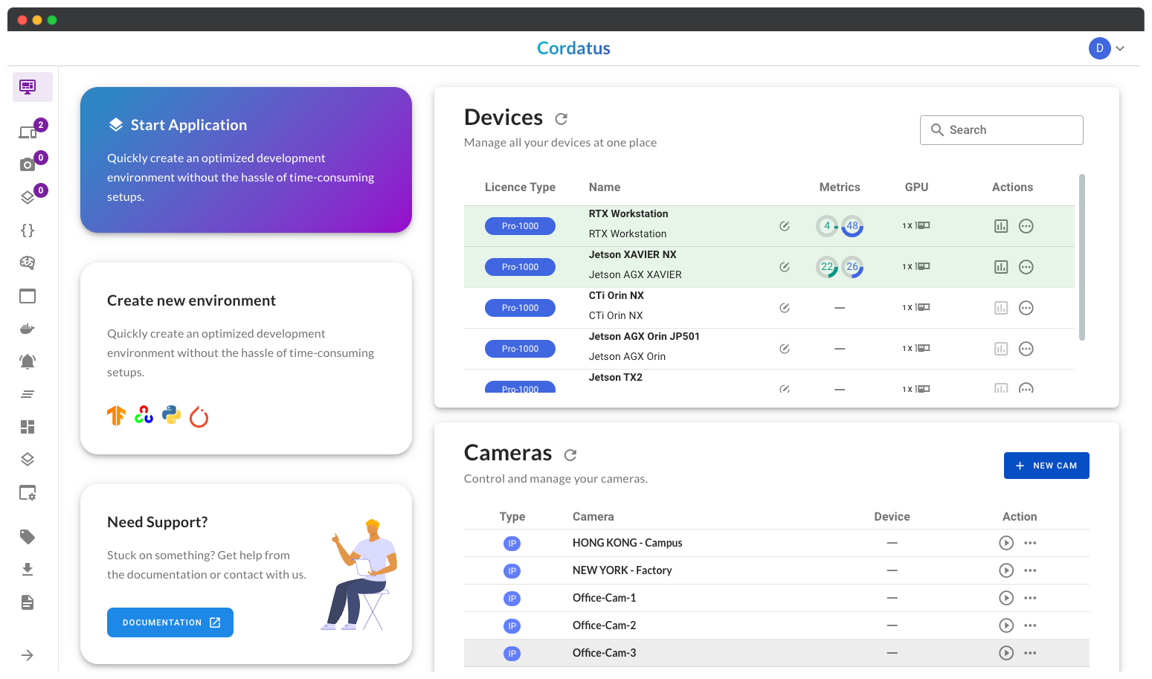Click RTX Workstation CPU metric gauge showing 4
The height and width of the screenshot is (679, 1152).
tap(827, 226)
